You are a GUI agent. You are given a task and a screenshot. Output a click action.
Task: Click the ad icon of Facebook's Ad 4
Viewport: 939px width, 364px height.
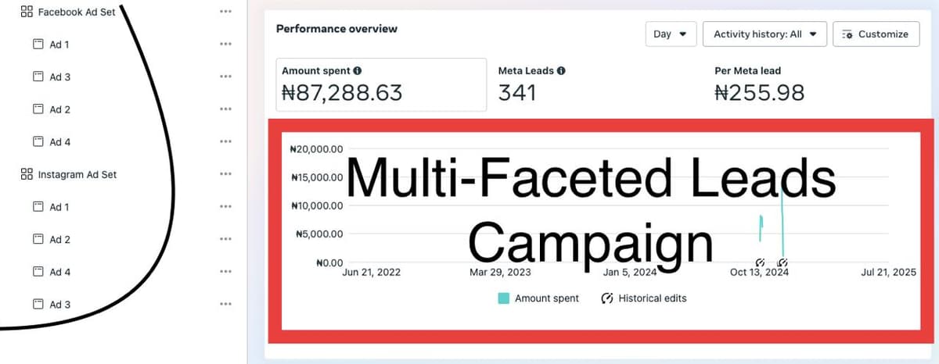(x=38, y=142)
